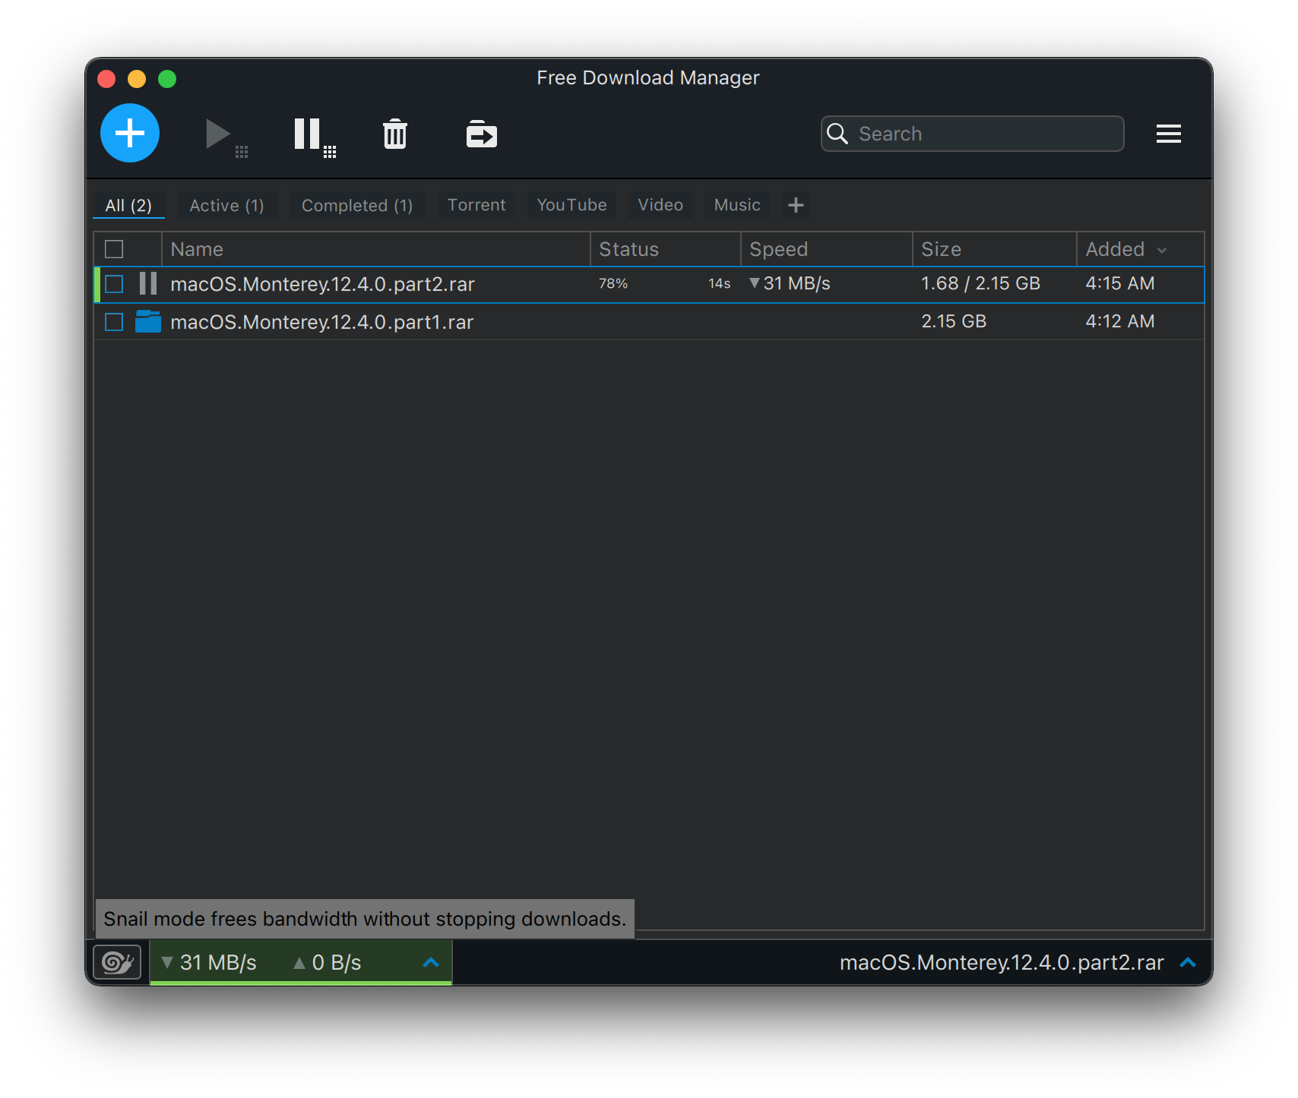The height and width of the screenshot is (1098, 1298).
Task: Show the Completed (1) tab
Action: coord(357,205)
